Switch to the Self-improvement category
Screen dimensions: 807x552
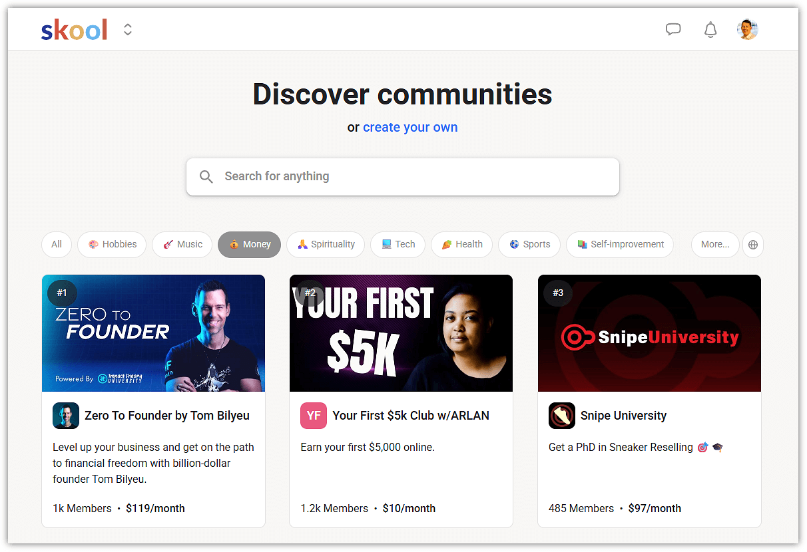(619, 244)
